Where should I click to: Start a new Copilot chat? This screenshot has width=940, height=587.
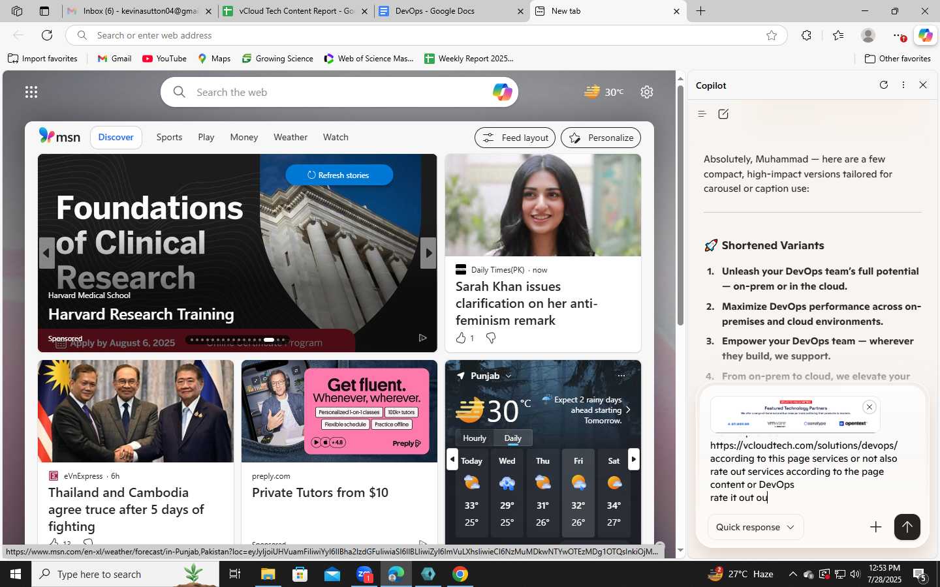tap(723, 114)
